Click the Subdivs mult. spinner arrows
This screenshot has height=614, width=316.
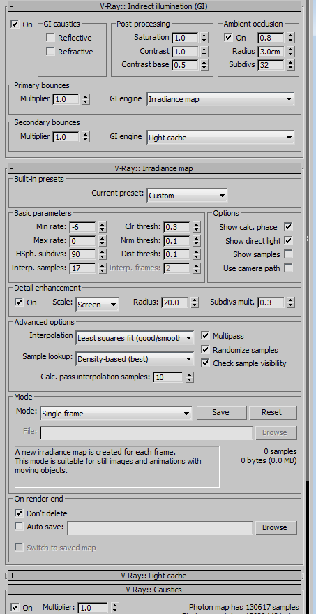(x=290, y=302)
